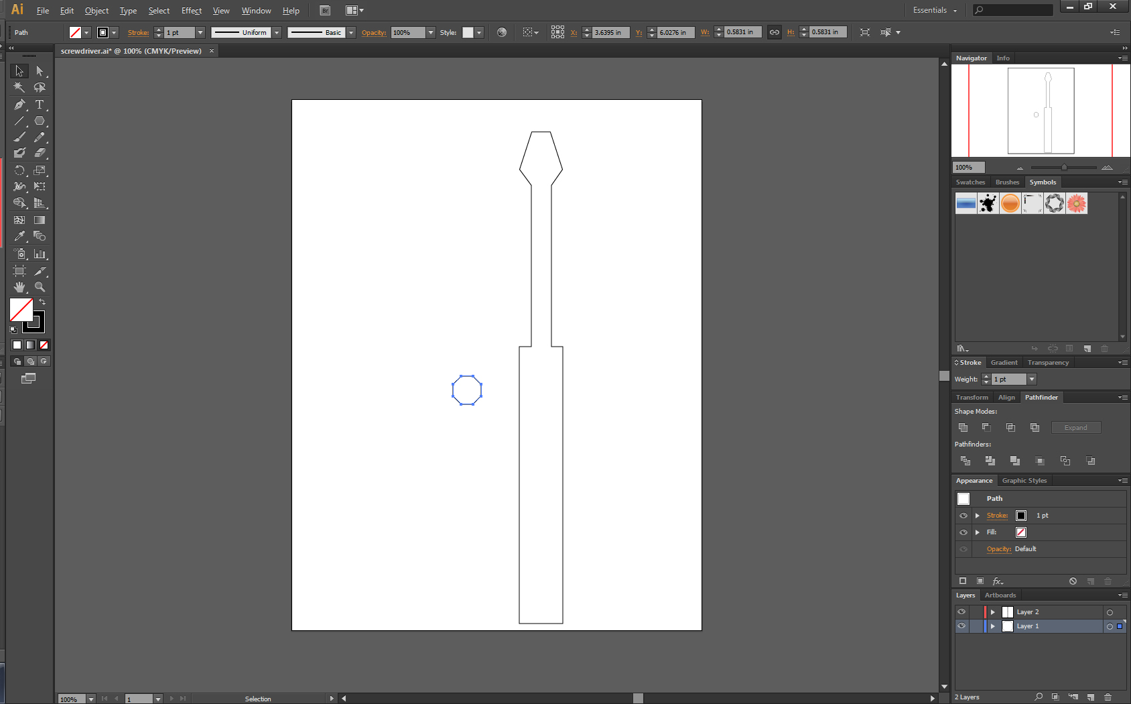Switch to the Artboards tab
This screenshot has width=1131, height=704.
pyautogui.click(x=1000, y=595)
